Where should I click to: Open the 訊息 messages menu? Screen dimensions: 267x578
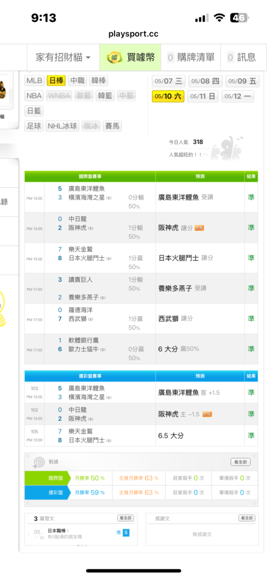[242, 57]
